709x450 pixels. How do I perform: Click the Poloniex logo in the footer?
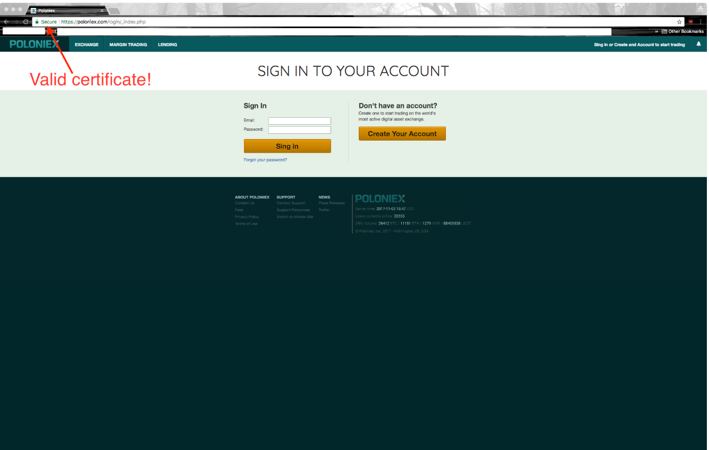point(380,198)
